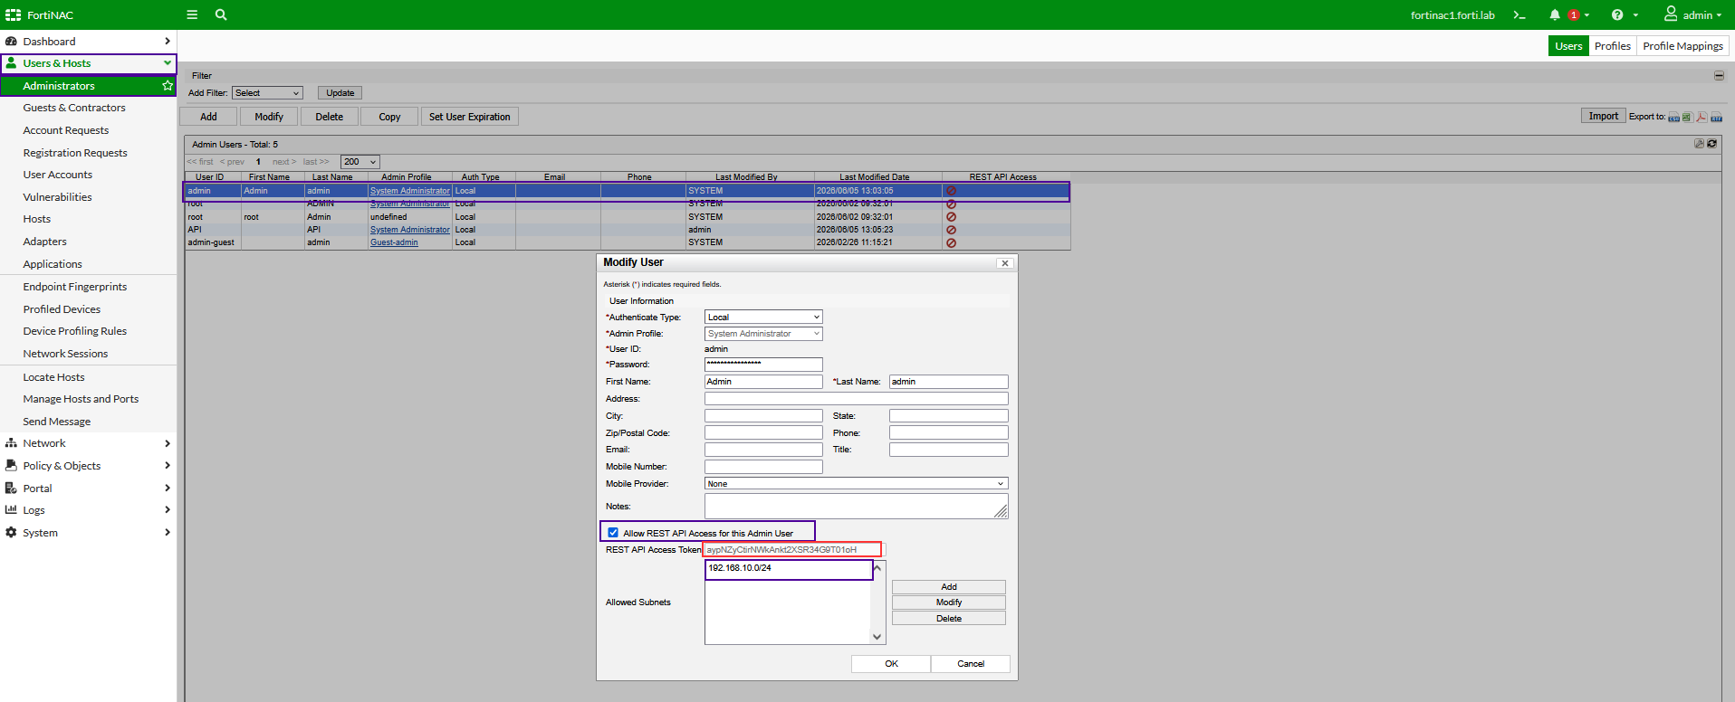Click the Guest-admin profile link
Image resolution: width=1735 pixels, height=702 pixels.
[394, 242]
